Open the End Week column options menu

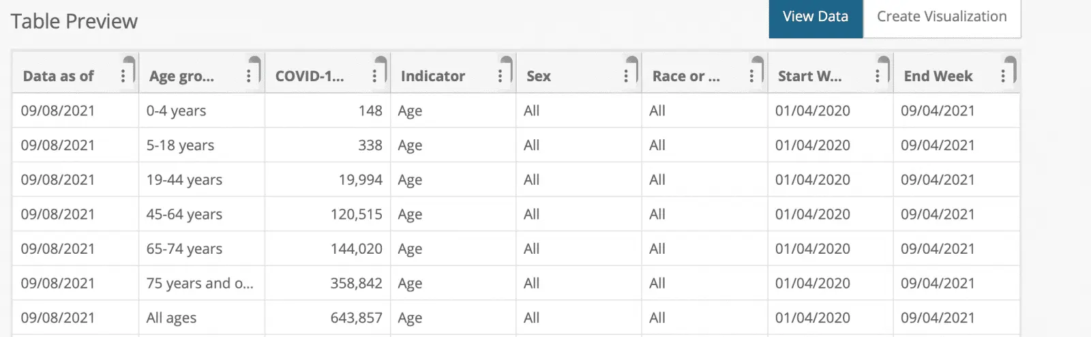(1003, 76)
